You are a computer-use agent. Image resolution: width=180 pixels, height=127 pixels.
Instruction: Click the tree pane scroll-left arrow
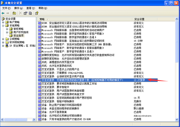pyautogui.click(x=2, y=120)
